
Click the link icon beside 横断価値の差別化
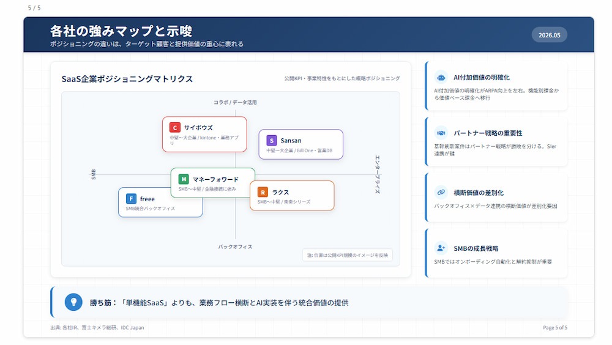(441, 193)
